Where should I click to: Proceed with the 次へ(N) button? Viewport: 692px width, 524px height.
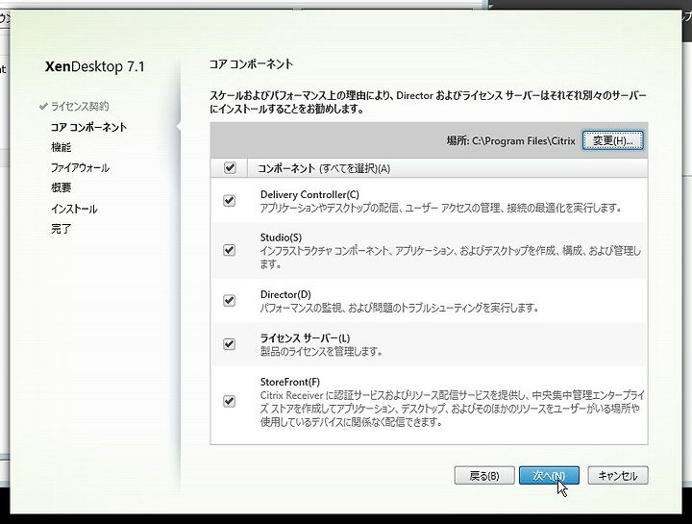[x=549, y=476]
